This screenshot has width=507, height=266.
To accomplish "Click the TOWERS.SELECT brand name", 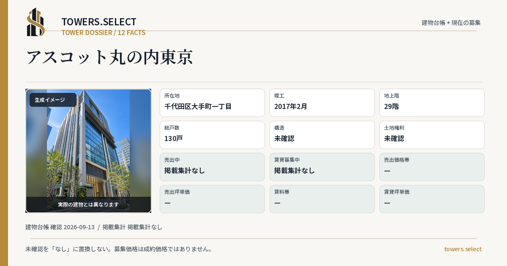I will pos(99,22).
